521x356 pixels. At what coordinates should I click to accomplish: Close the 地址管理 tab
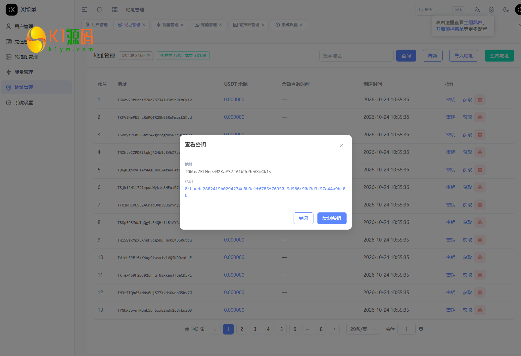pos(144,25)
